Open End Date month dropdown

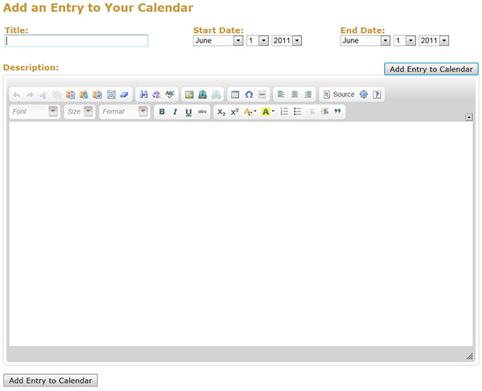(365, 40)
